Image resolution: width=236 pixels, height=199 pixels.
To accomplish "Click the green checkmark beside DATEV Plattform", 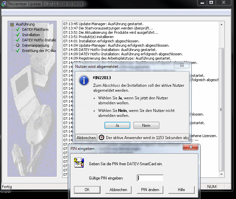I will [18, 29].
